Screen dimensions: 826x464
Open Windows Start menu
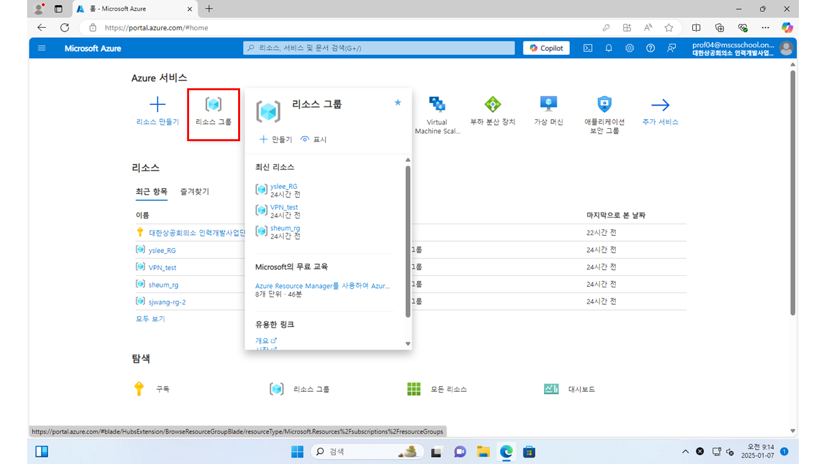tap(297, 452)
